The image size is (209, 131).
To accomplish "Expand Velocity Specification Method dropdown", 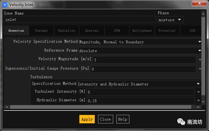I will pyautogui.click(x=140, y=42).
